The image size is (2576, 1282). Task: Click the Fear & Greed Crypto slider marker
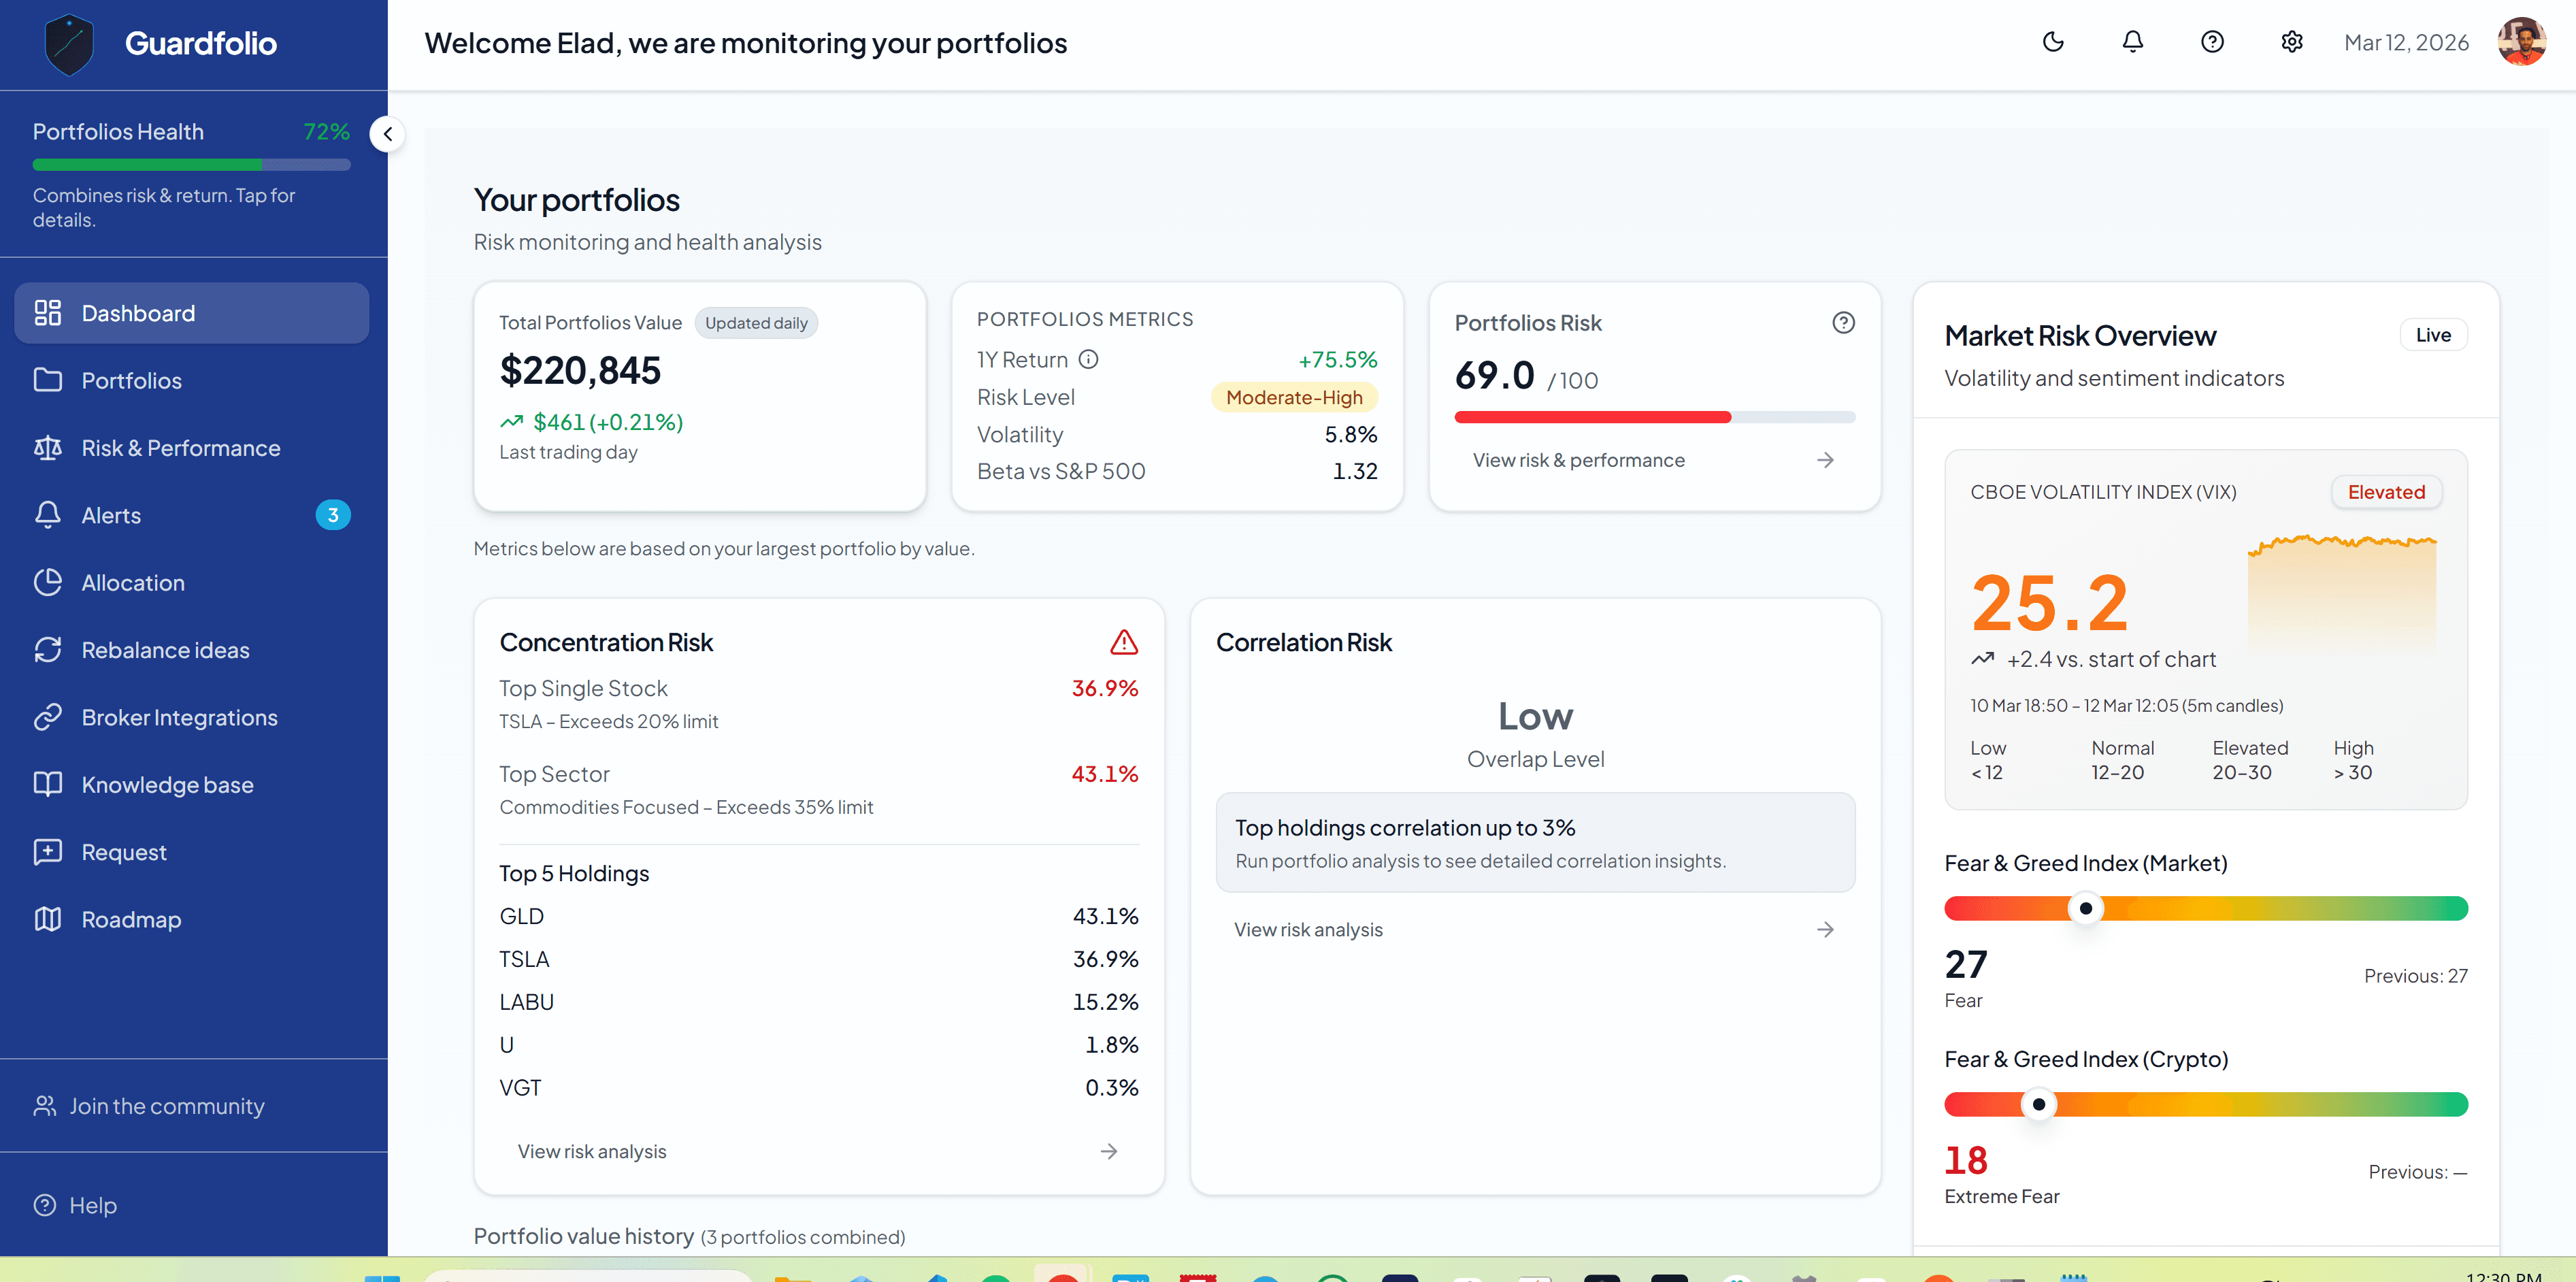pyautogui.click(x=2038, y=1104)
